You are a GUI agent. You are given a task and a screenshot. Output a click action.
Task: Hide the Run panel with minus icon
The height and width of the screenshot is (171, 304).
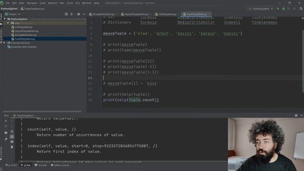tap(302, 115)
